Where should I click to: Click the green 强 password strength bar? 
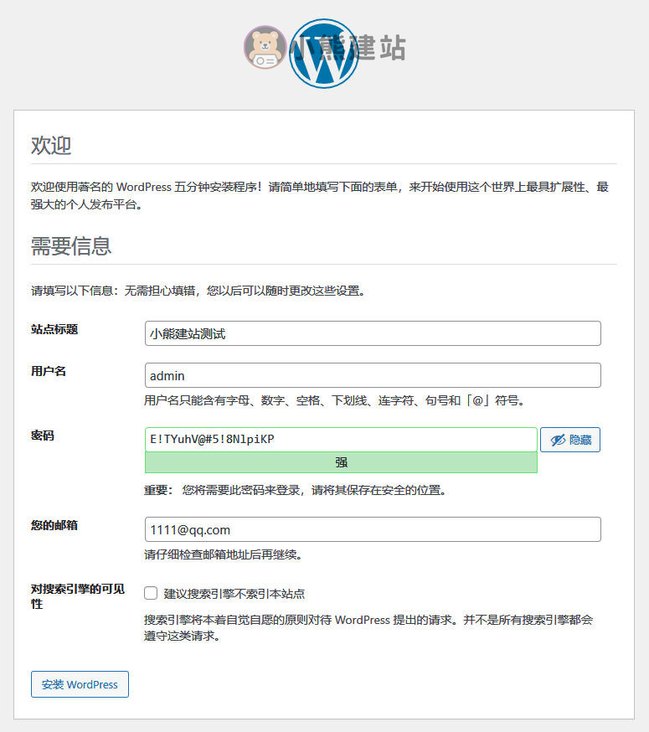(341, 462)
